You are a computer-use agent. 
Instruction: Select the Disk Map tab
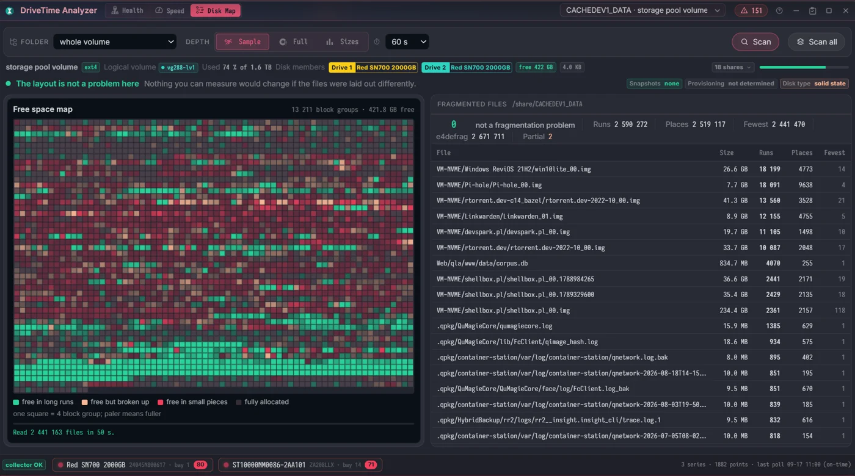click(216, 10)
